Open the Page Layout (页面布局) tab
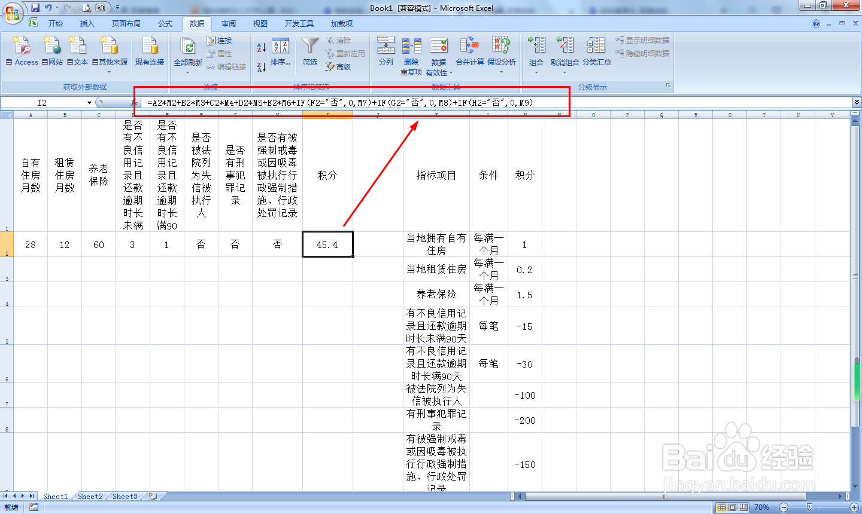This screenshot has height=514, width=862. click(126, 24)
